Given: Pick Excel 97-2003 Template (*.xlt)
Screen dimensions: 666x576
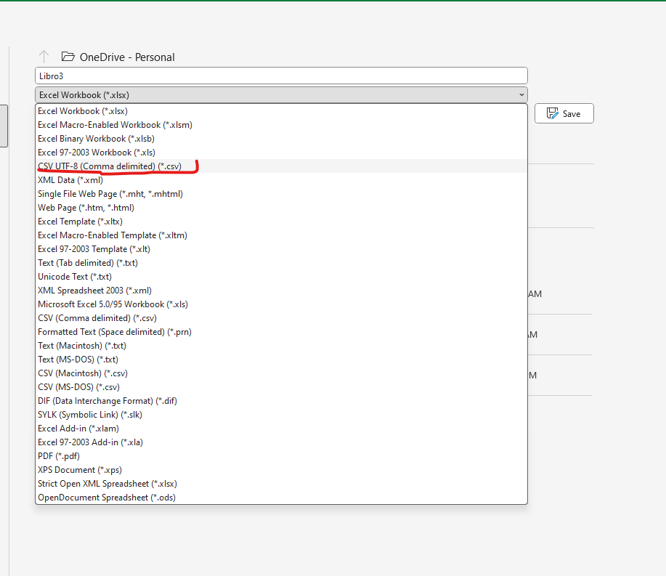Looking at the screenshot, I should tap(281, 249).
